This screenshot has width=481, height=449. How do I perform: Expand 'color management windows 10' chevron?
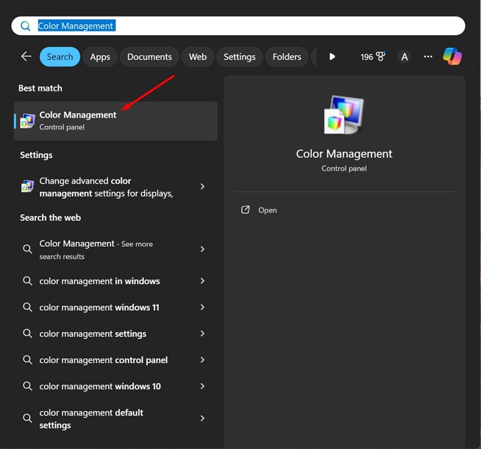tap(203, 386)
